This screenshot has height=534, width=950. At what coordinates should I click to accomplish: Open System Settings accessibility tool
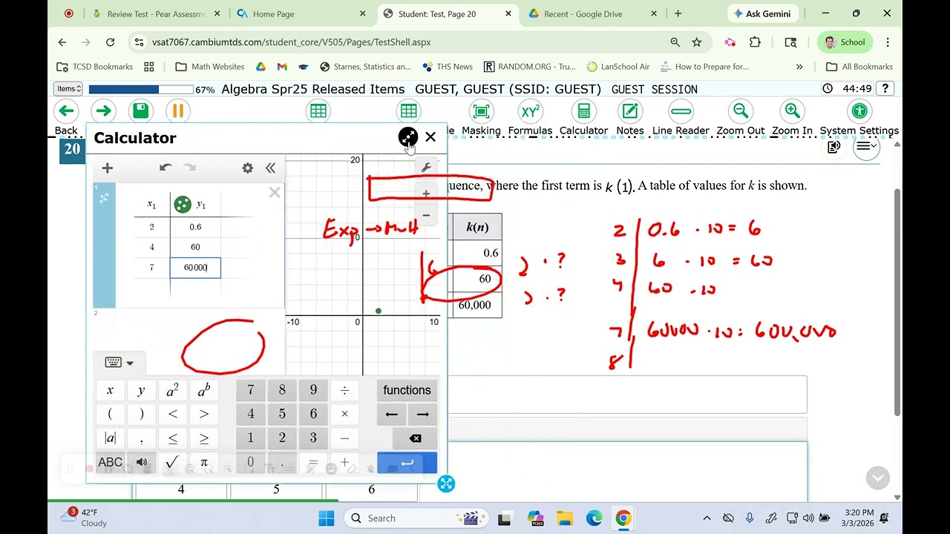859,117
